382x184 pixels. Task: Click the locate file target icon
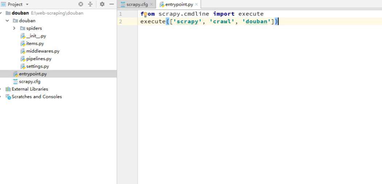(x=81, y=4)
